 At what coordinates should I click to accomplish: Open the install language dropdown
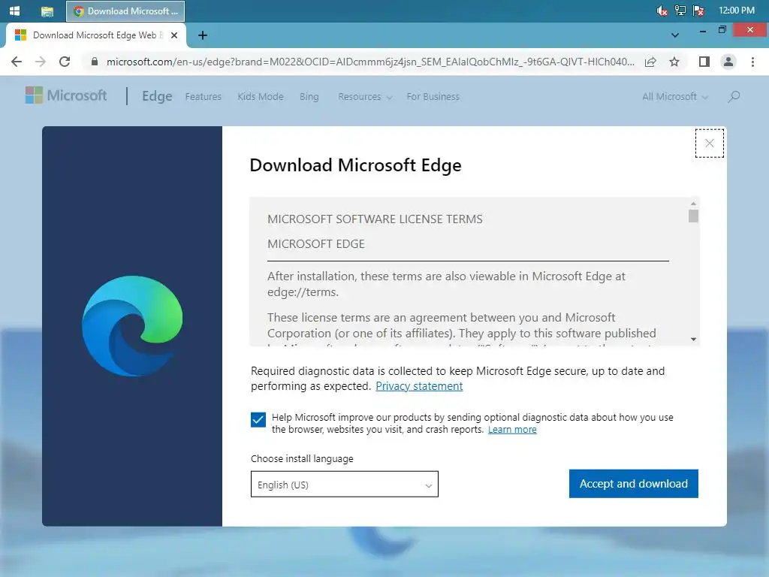click(x=344, y=485)
